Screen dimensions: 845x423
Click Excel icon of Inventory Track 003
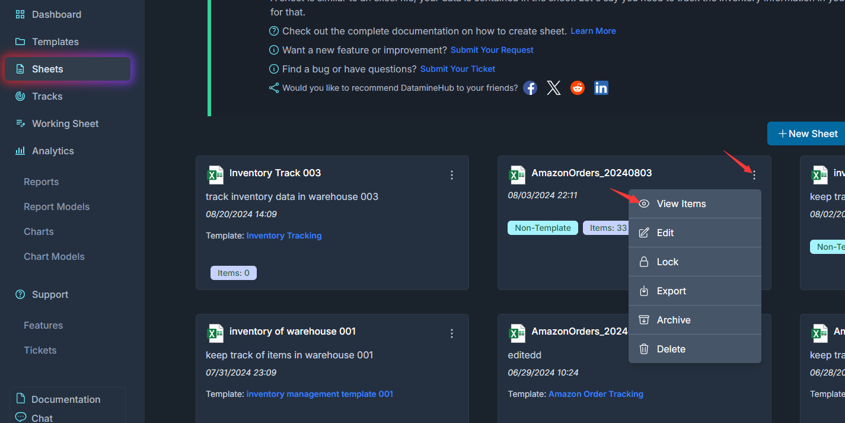215,175
